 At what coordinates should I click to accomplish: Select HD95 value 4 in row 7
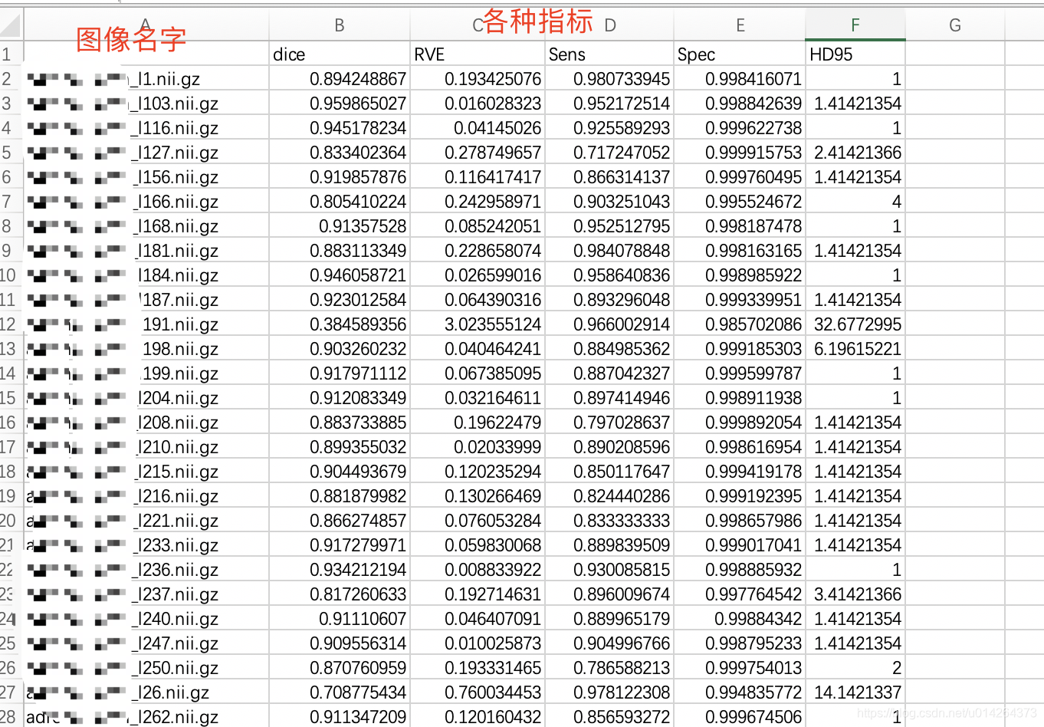pos(855,202)
